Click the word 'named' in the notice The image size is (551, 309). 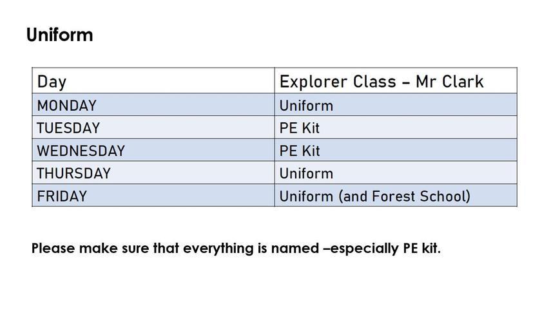click(x=295, y=248)
